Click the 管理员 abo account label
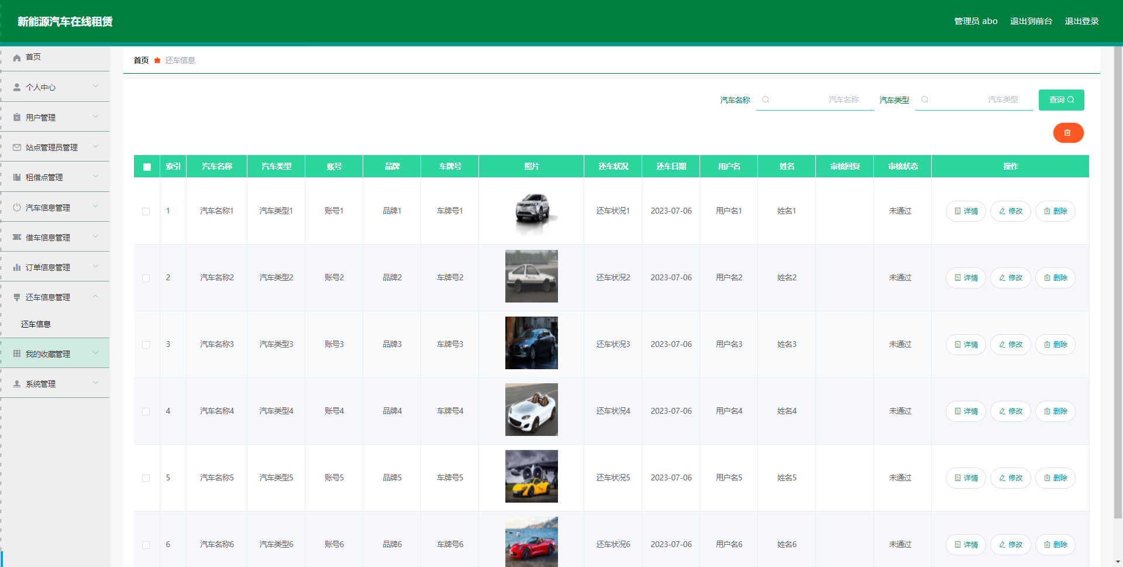The image size is (1123, 567). click(976, 21)
